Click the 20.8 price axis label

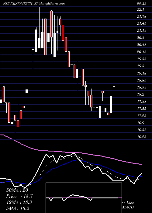140,38
